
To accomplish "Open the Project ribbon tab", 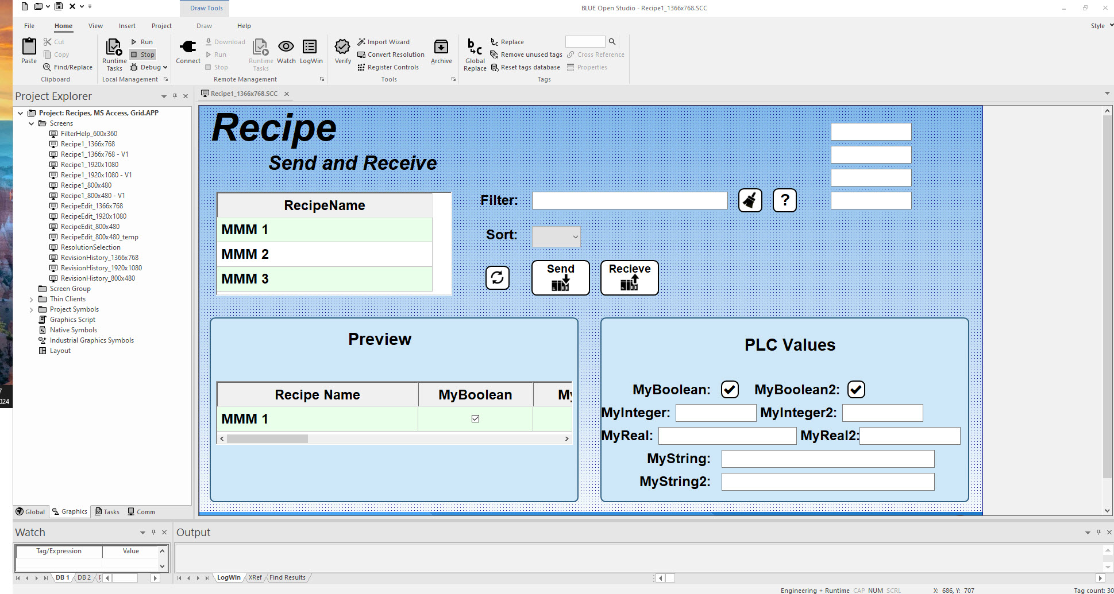I will (x=161, y=26).
